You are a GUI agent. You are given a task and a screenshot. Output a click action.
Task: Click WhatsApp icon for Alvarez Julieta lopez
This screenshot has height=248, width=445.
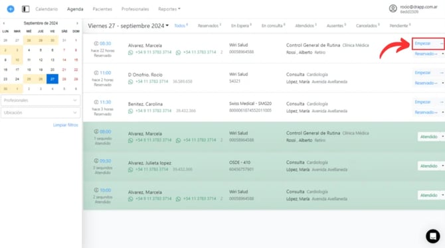point(131,170)
